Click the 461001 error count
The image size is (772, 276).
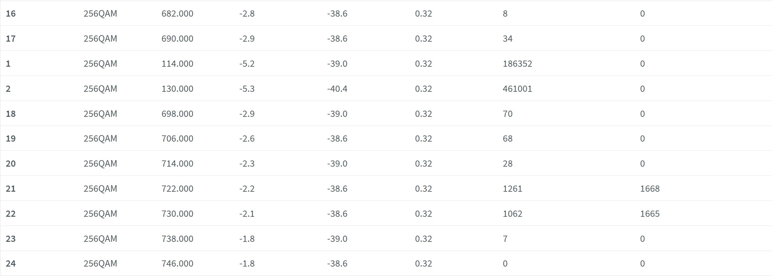pyautogui.click(x=517, y=89)
